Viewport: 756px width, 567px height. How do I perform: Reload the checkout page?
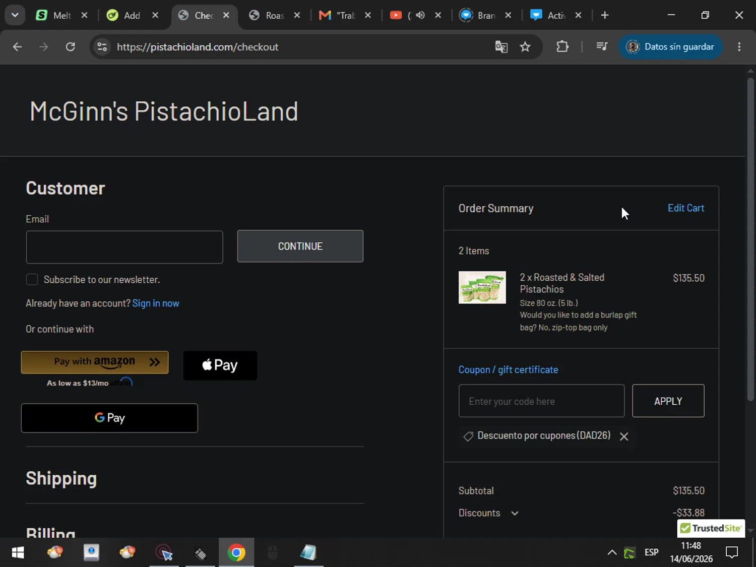71,47
